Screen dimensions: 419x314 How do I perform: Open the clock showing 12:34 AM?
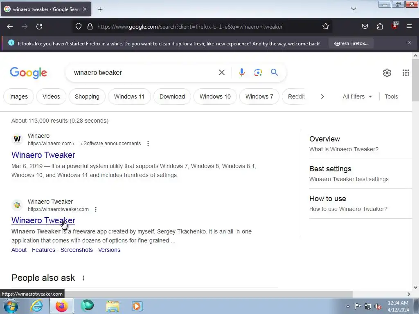(x=398, y=306)
